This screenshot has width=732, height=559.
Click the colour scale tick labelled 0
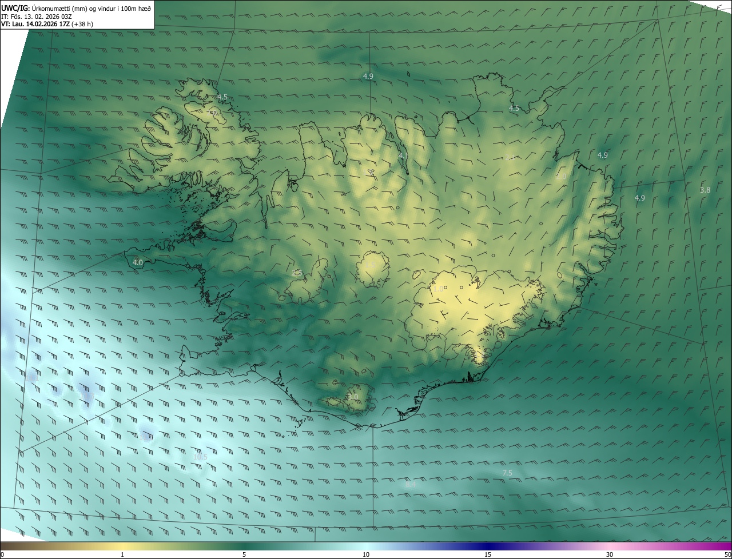pos(2,554)
